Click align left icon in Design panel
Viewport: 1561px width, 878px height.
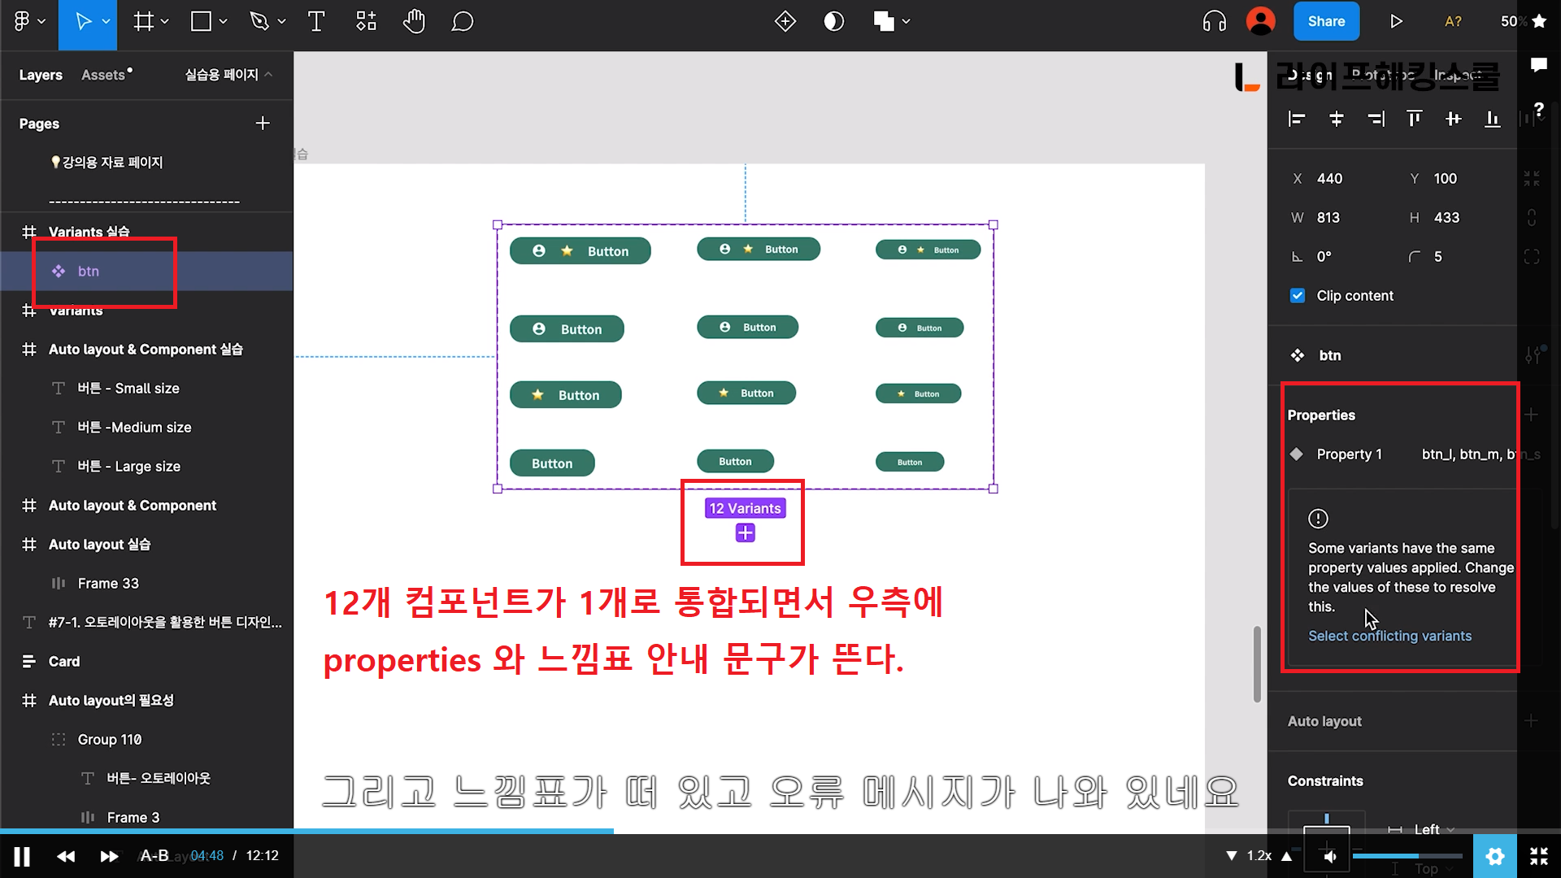(1297, 120)
